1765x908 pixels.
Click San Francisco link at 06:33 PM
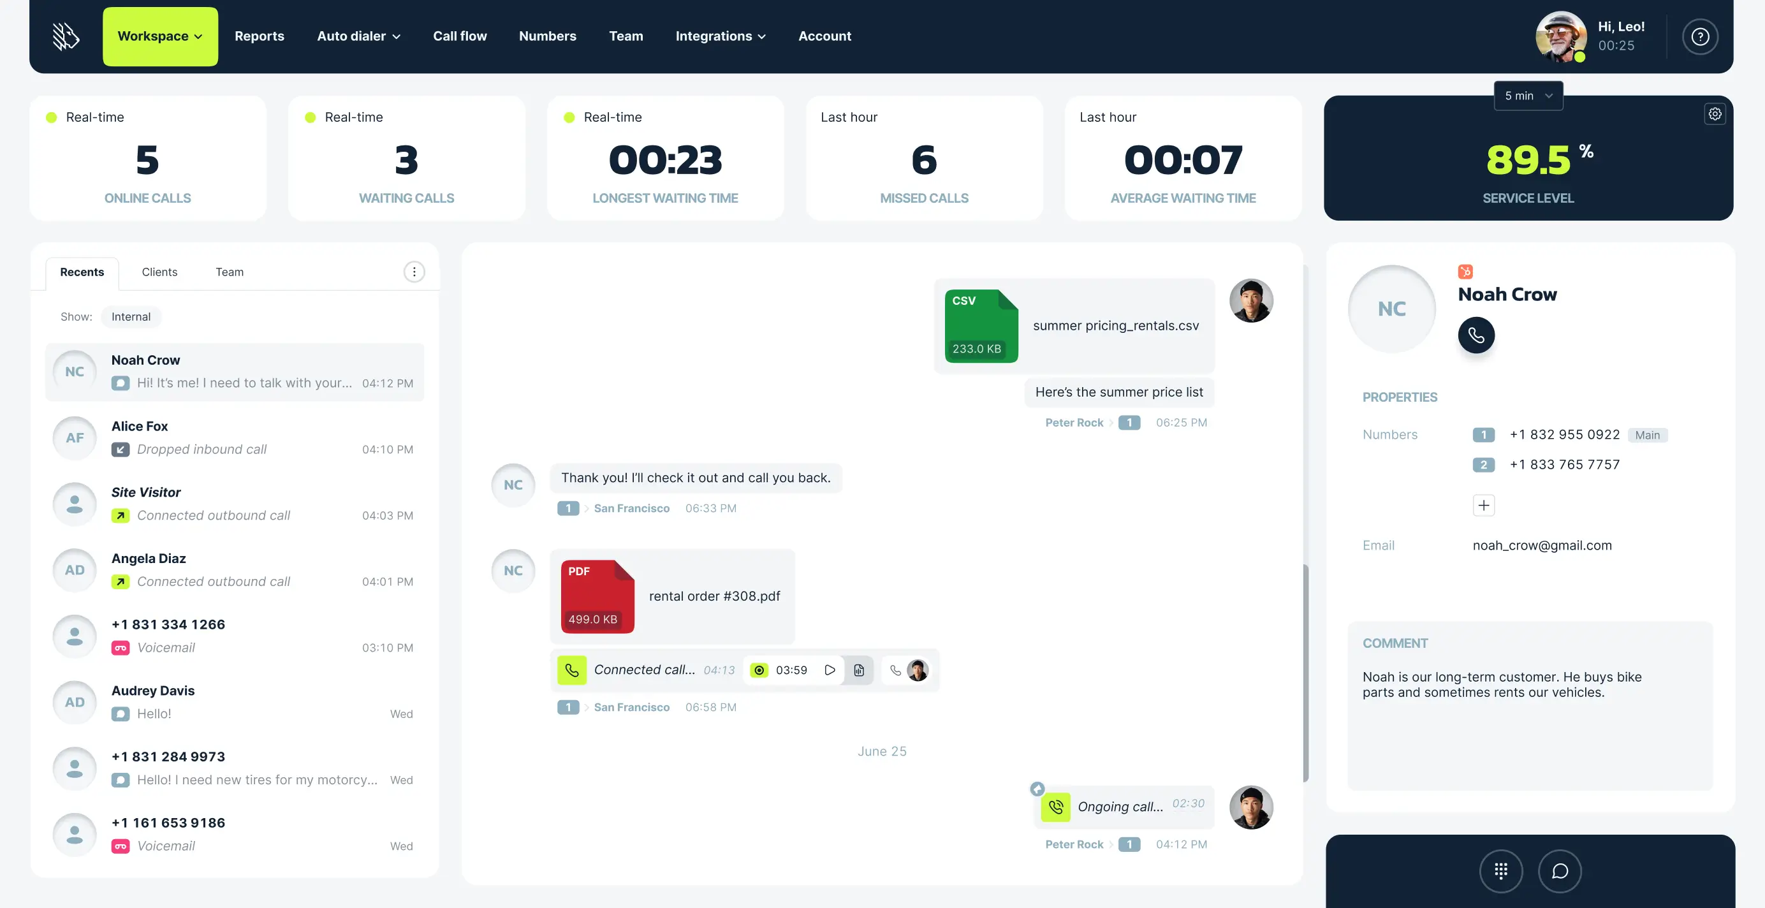tap(632, 508)
